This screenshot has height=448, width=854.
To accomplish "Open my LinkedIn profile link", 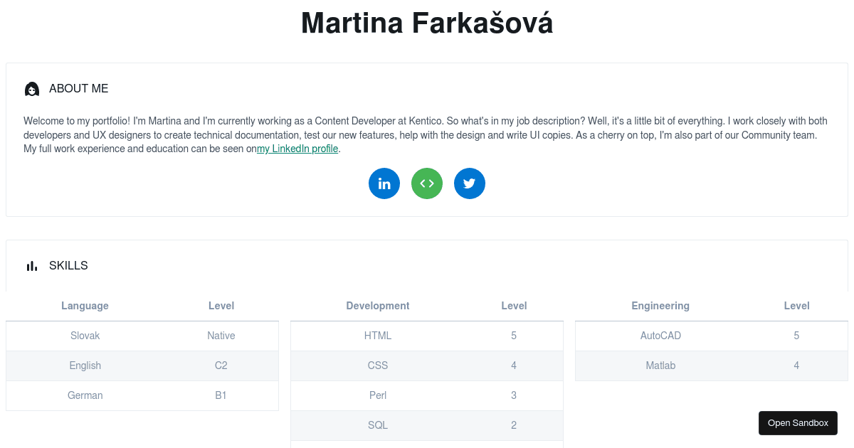I will (297, 149).
